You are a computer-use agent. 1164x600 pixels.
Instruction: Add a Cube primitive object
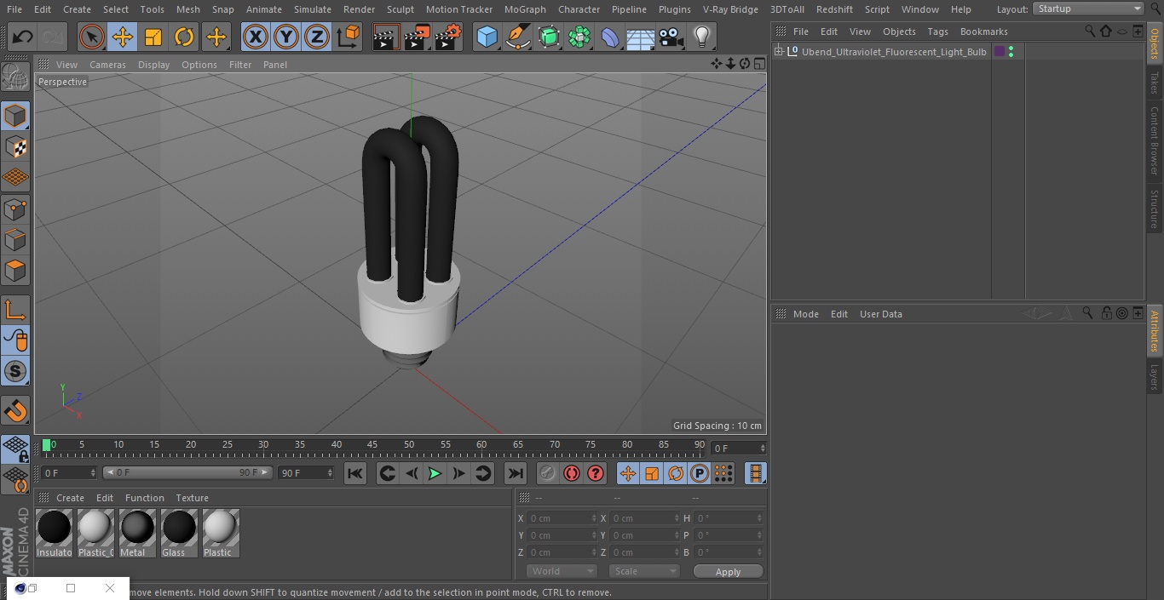(487, 37)
